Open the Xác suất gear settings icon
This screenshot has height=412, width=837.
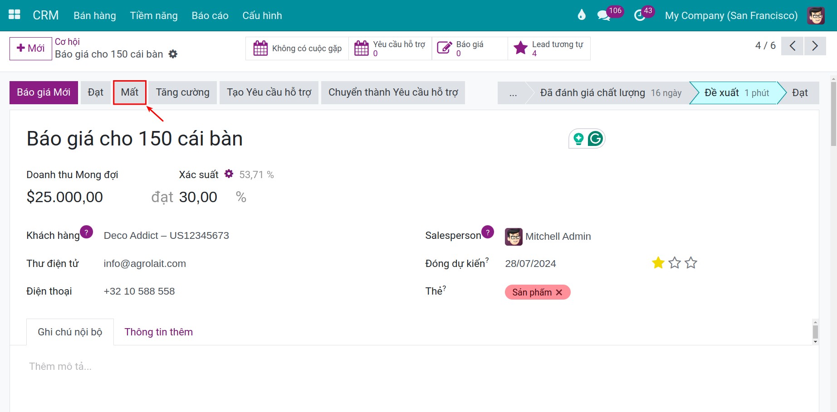pos(229,174)
